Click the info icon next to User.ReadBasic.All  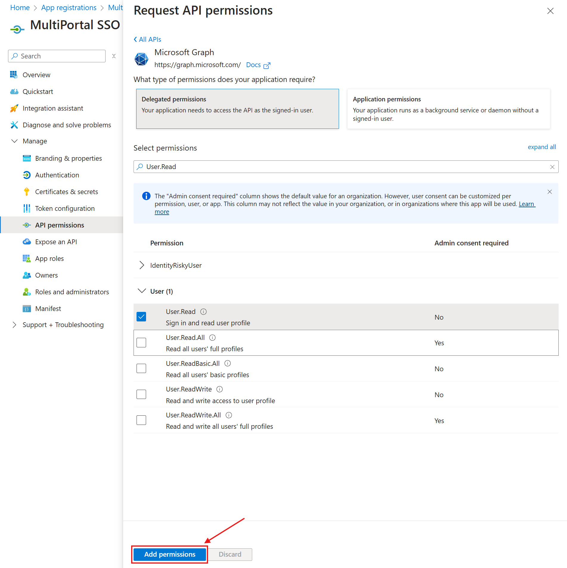227,363
